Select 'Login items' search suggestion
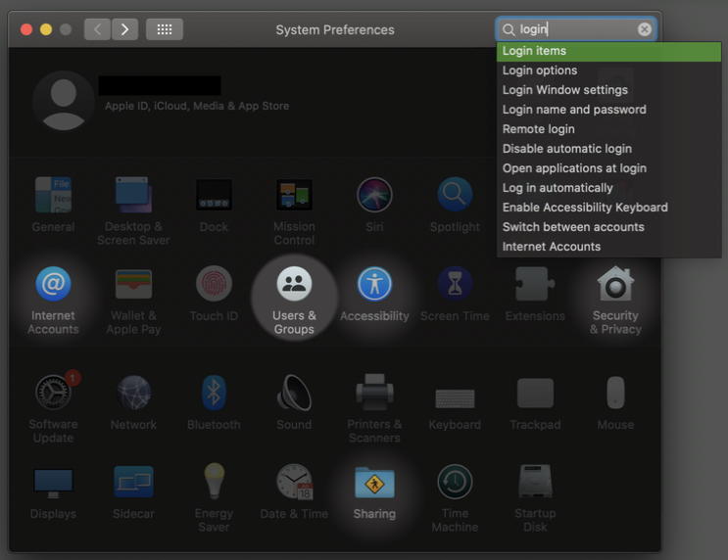 [x=608, y=51]
